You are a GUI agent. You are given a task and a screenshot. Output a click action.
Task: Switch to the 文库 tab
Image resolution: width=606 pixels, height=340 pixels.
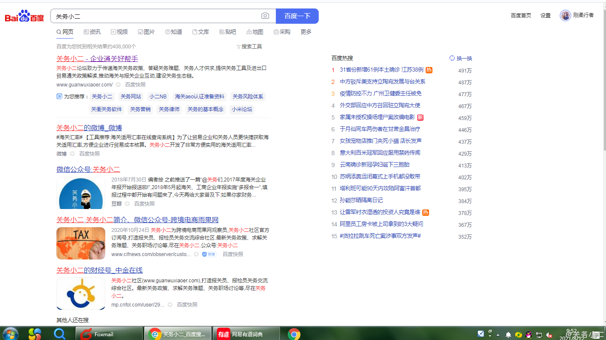[201, 32]
